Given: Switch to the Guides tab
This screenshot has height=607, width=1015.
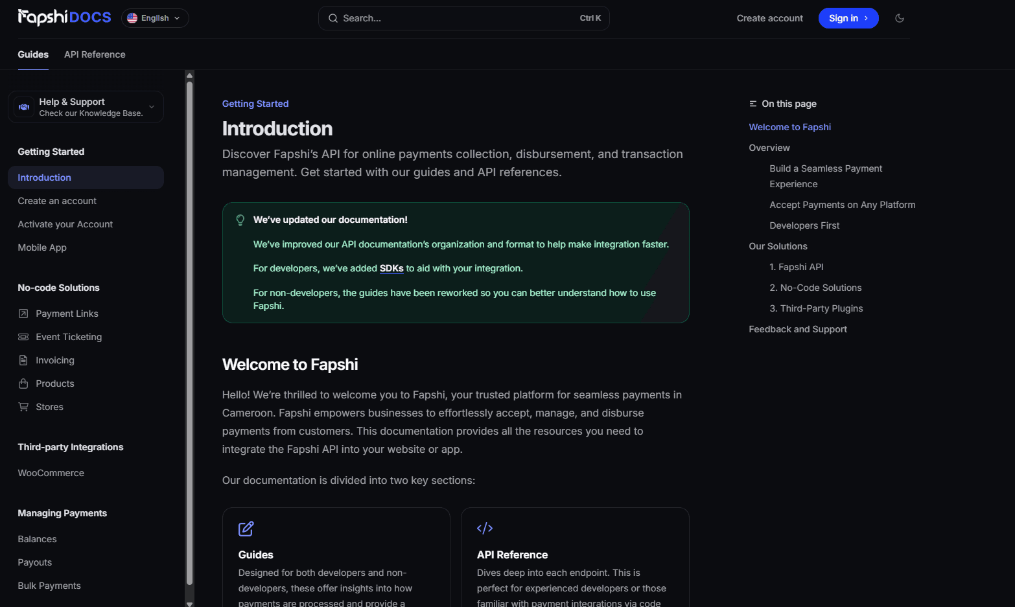Looking at the screenshot, I should click(x=33, y=54).
